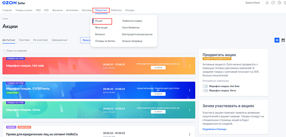Click the green УЧАСТВУЮ badge
Screen dimensions: 286x137
[13, 92]
